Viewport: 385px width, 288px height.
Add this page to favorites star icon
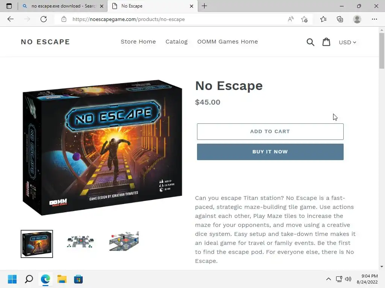[305, 19]
